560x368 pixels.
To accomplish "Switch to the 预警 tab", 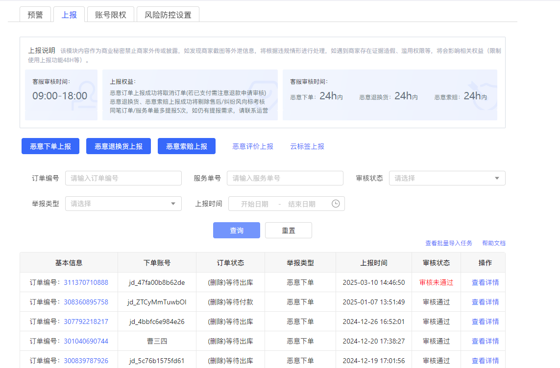I will point(35,15).
